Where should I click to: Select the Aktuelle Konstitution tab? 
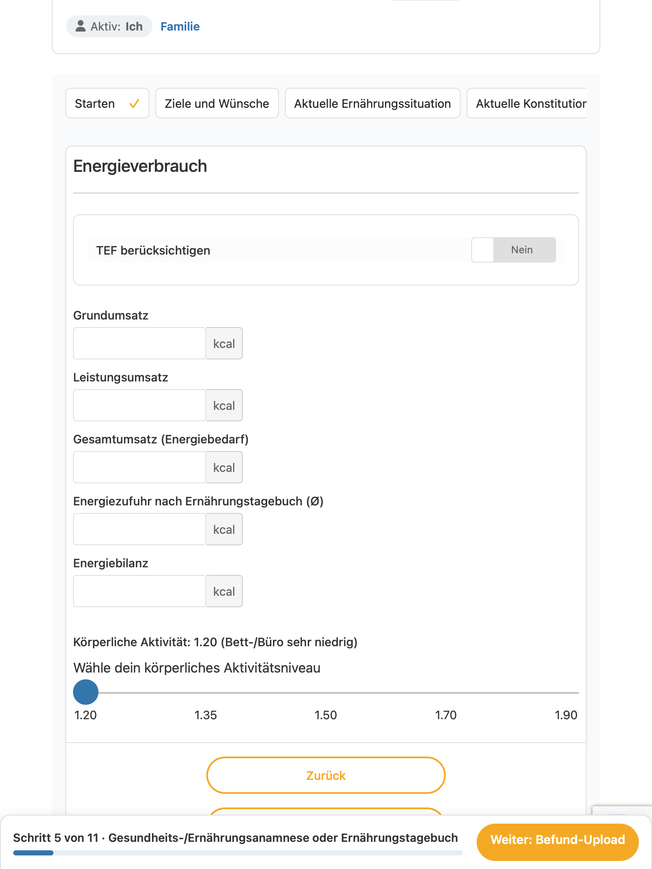pos(527,103)
